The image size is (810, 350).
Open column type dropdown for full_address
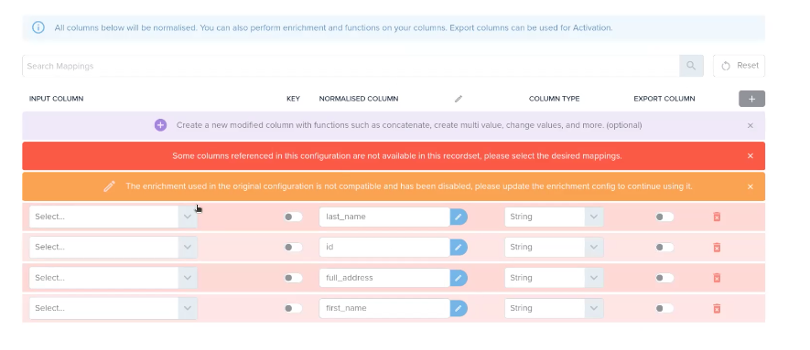(554, 278)
